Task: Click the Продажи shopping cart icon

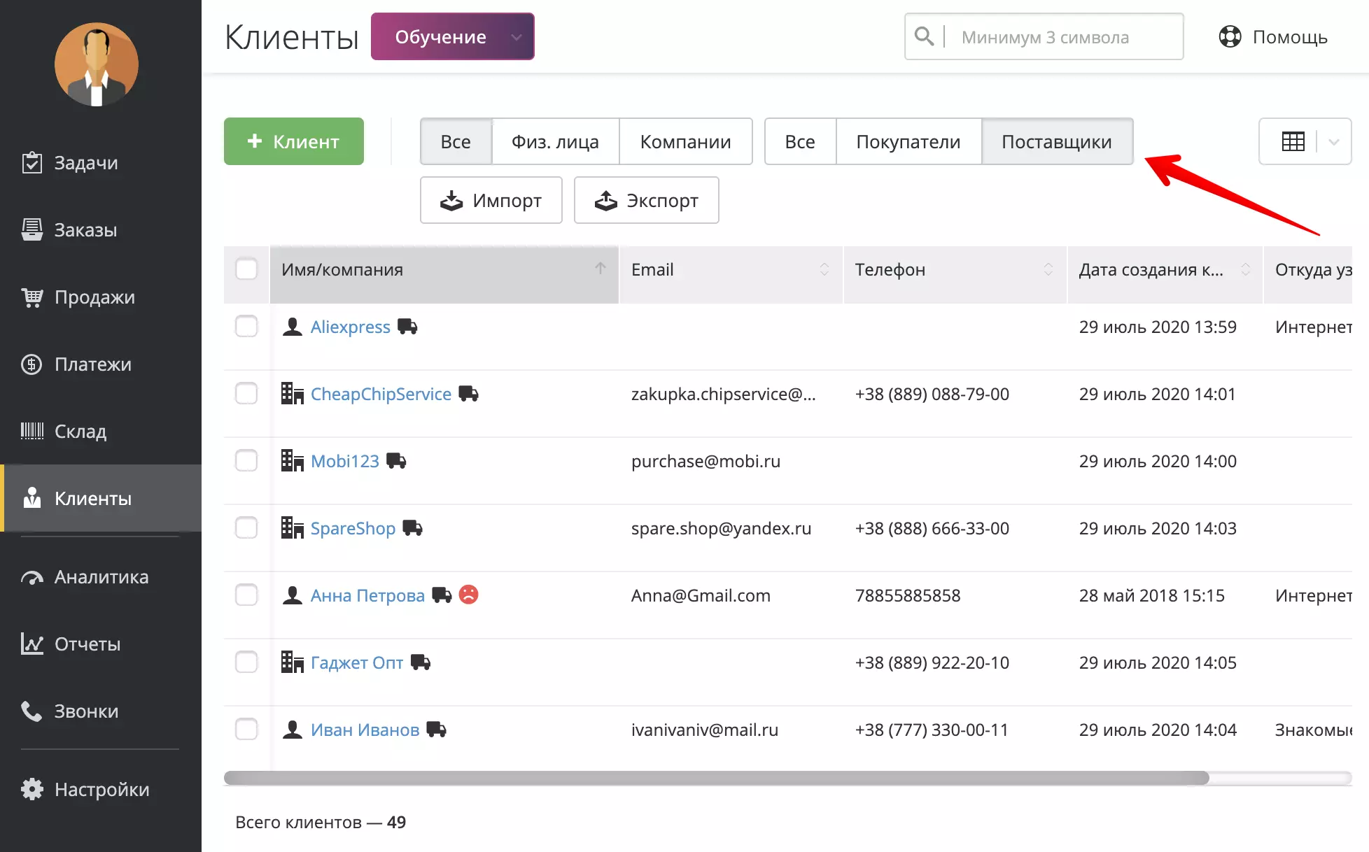Action: tap(31, 297)
